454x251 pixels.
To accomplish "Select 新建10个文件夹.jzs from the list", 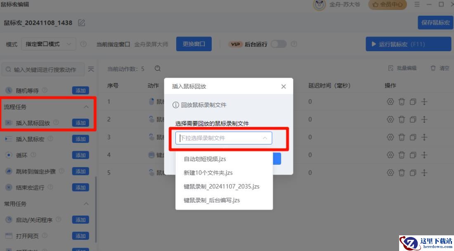I will 224,173.
